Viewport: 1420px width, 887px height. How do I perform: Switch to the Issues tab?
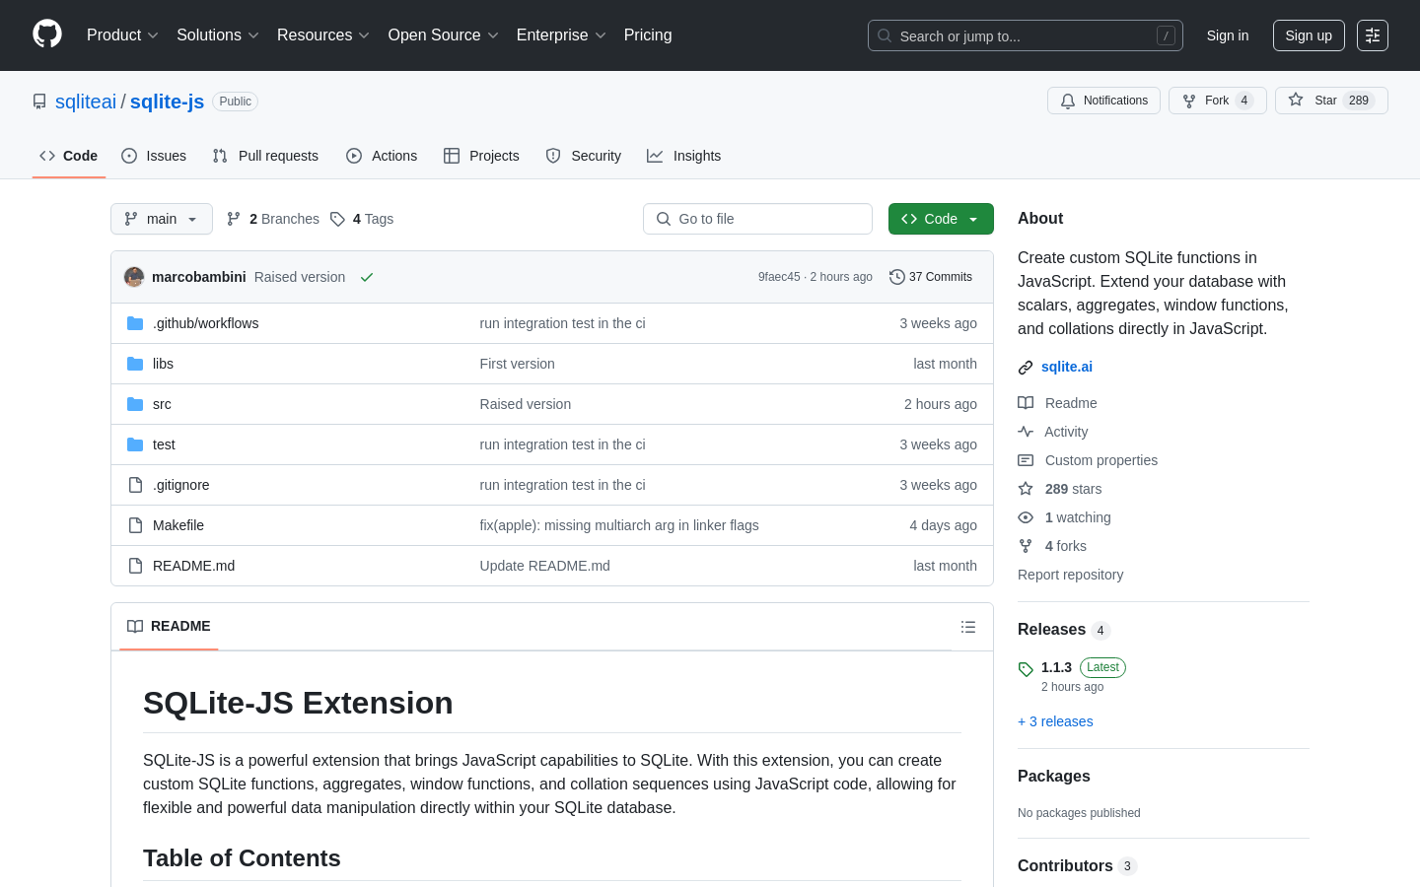154,156
